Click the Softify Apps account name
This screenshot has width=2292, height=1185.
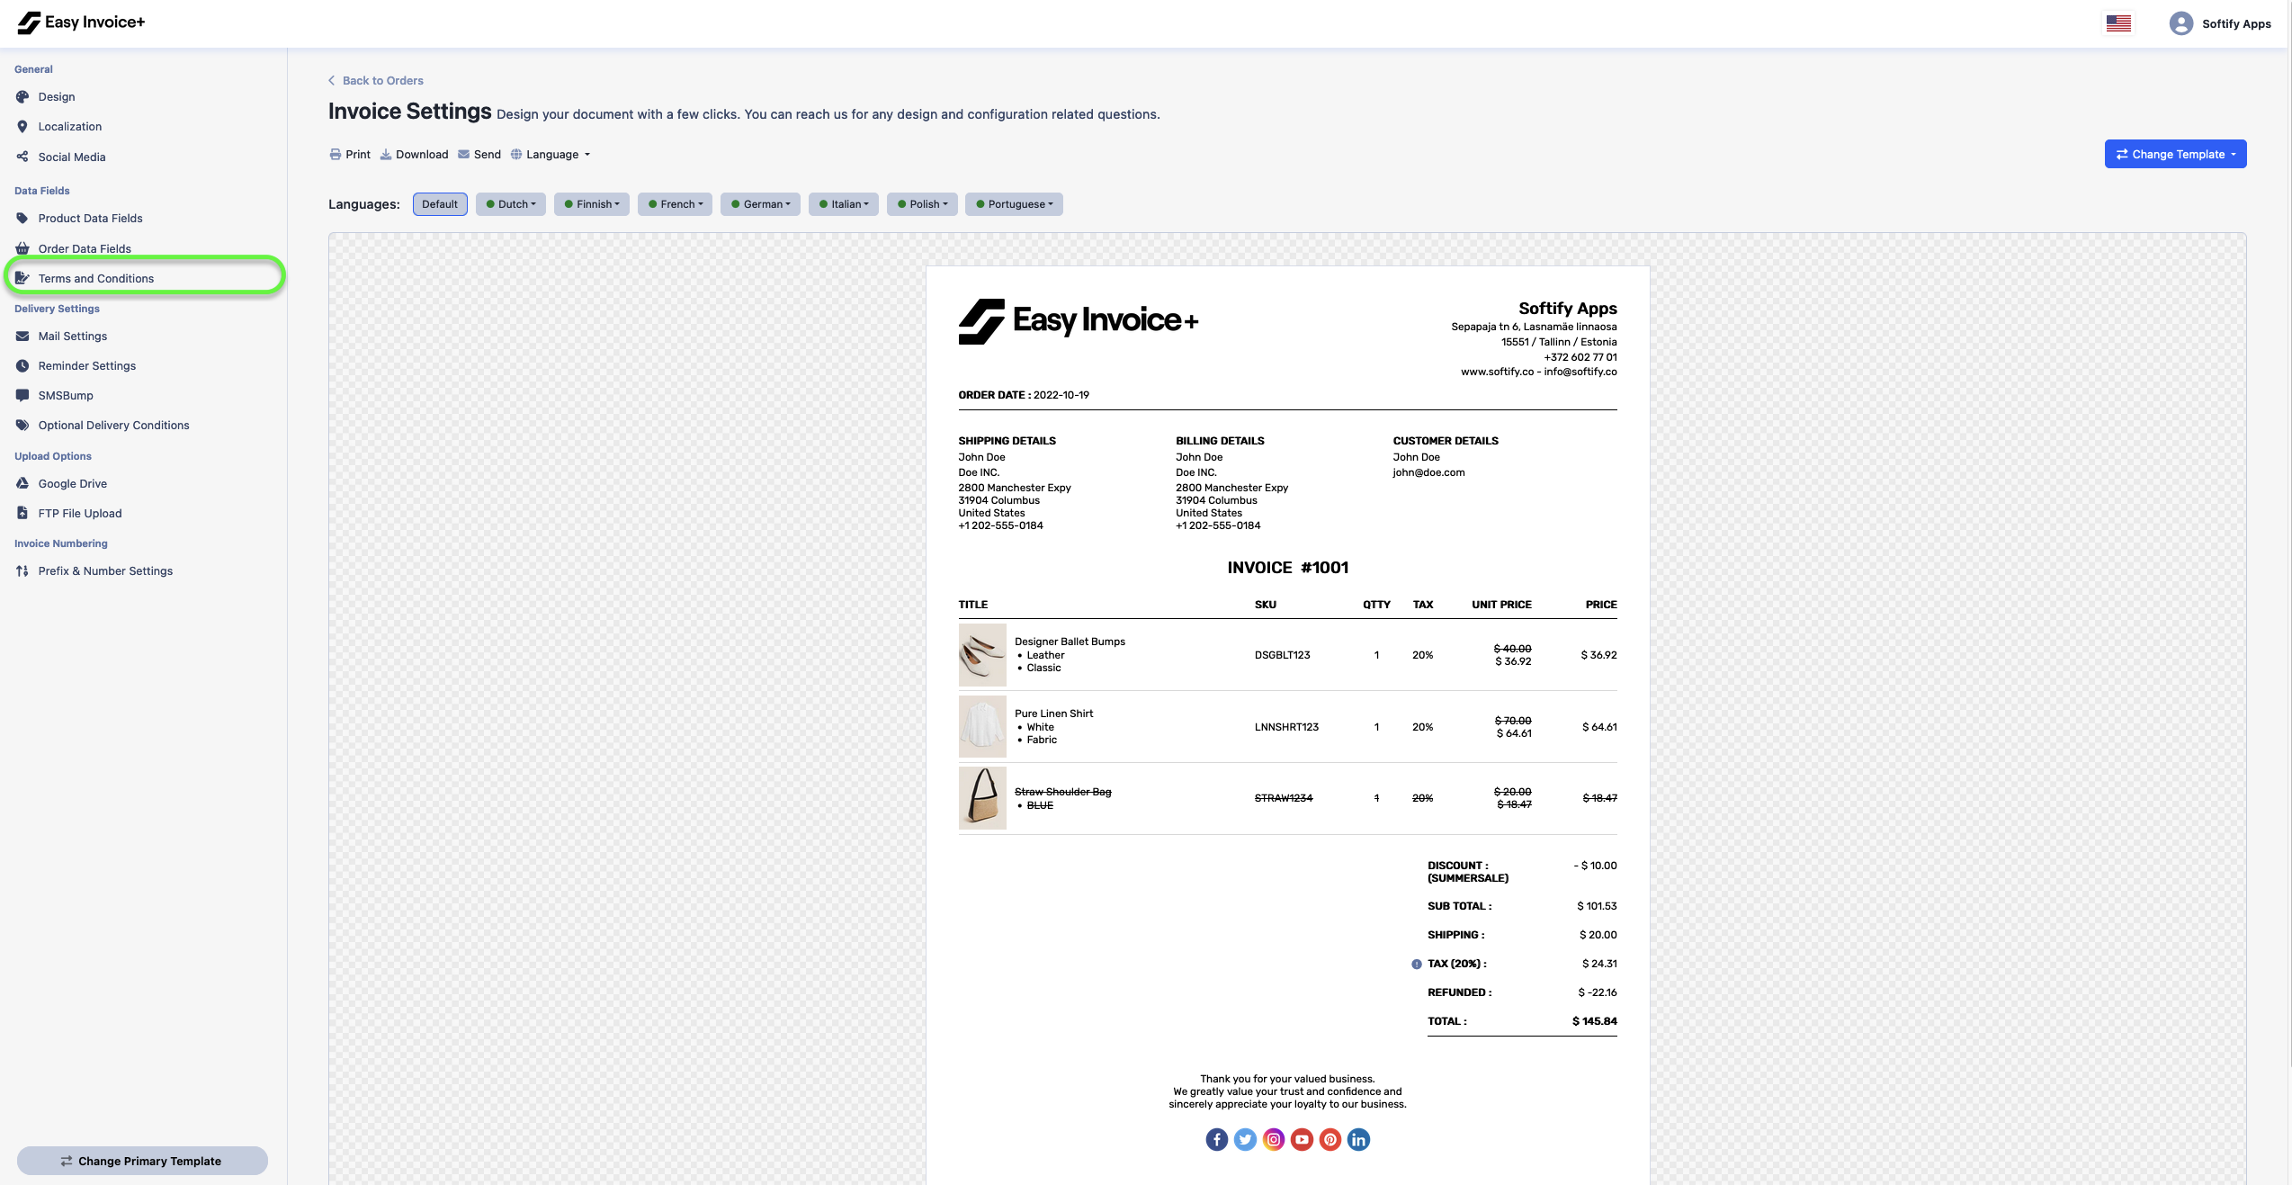(2236, 24)
